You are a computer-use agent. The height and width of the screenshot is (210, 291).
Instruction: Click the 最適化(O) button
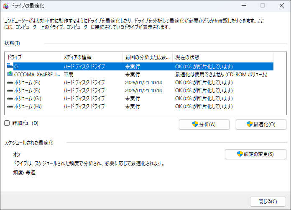pos(261,124)
